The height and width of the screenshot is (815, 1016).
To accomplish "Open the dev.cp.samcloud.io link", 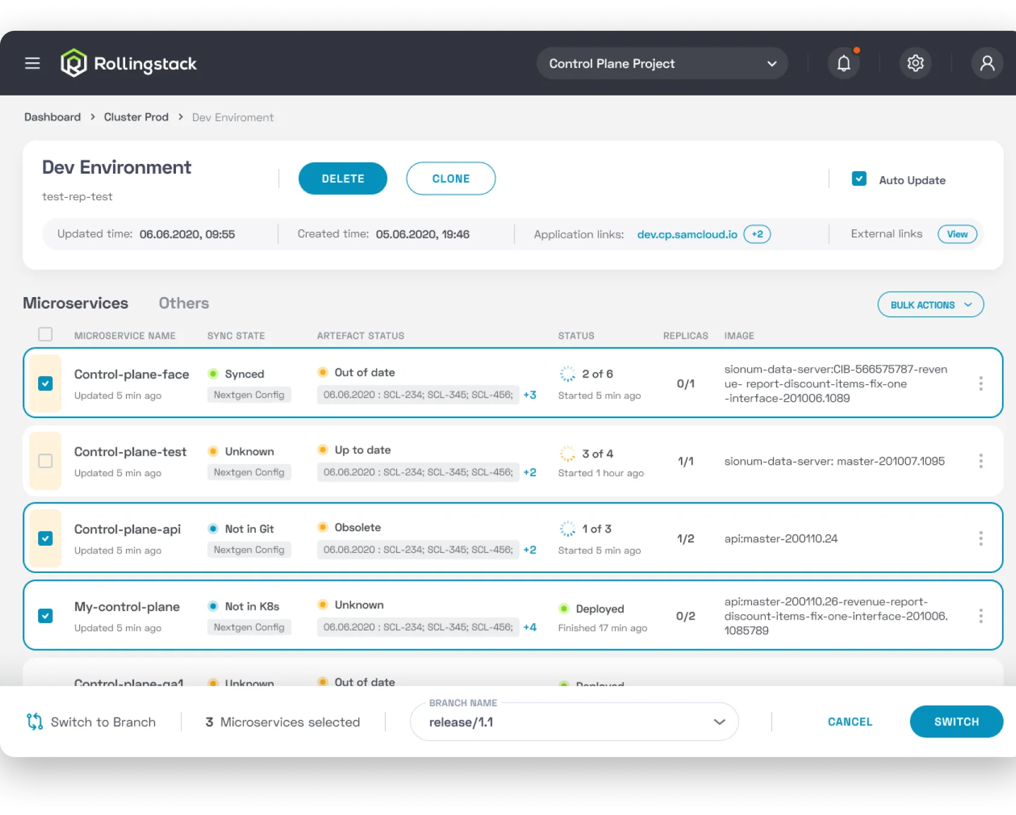I will (x=687, y=234).
